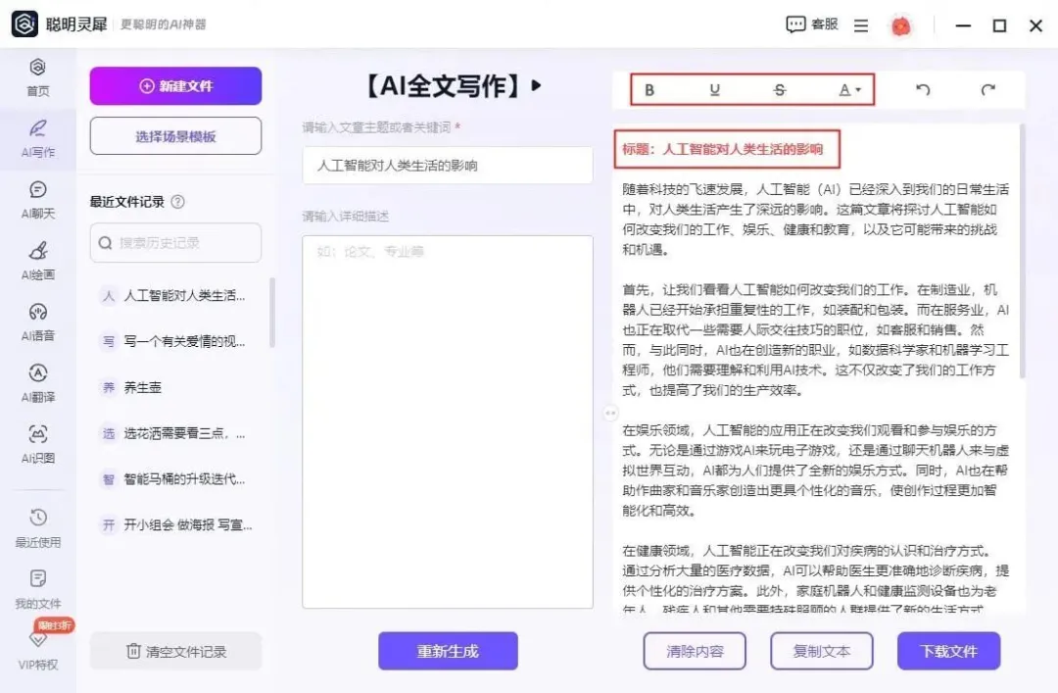Open the hamburger menu in title bar
1058x693 pixels.
tap(860, 25)
